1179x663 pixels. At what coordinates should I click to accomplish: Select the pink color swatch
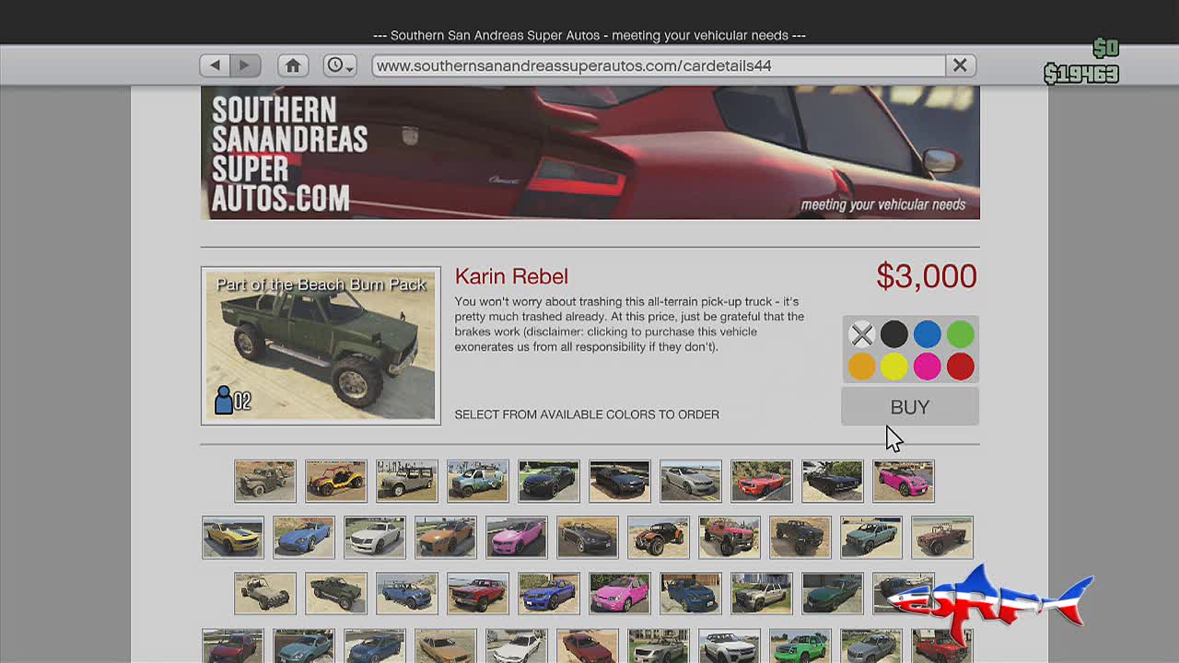coord(928,366)
